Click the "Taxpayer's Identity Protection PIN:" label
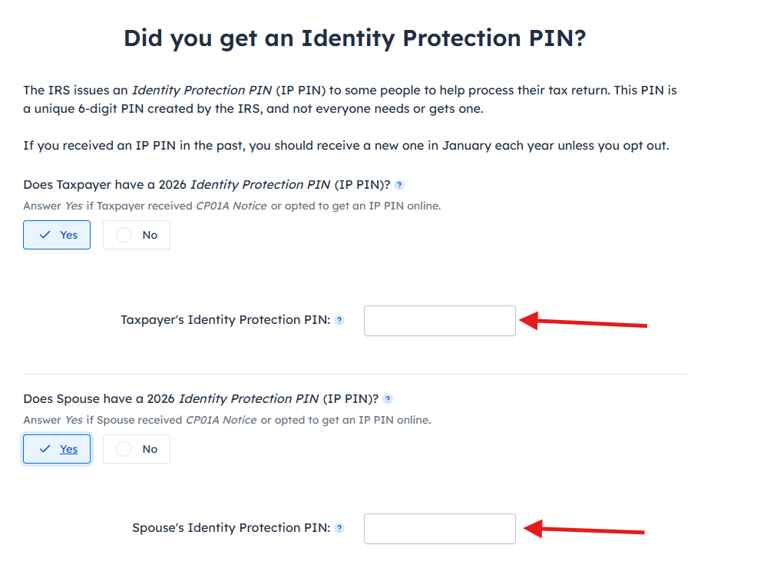The width and height of the screenshot is (757, 581). (x=225, y=320)
